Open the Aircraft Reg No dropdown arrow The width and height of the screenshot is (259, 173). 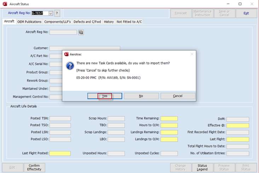[51, 13]
